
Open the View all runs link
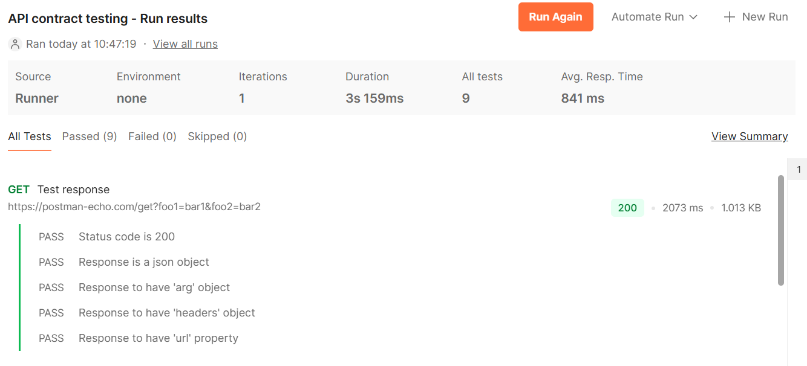(x=185, y=44)
